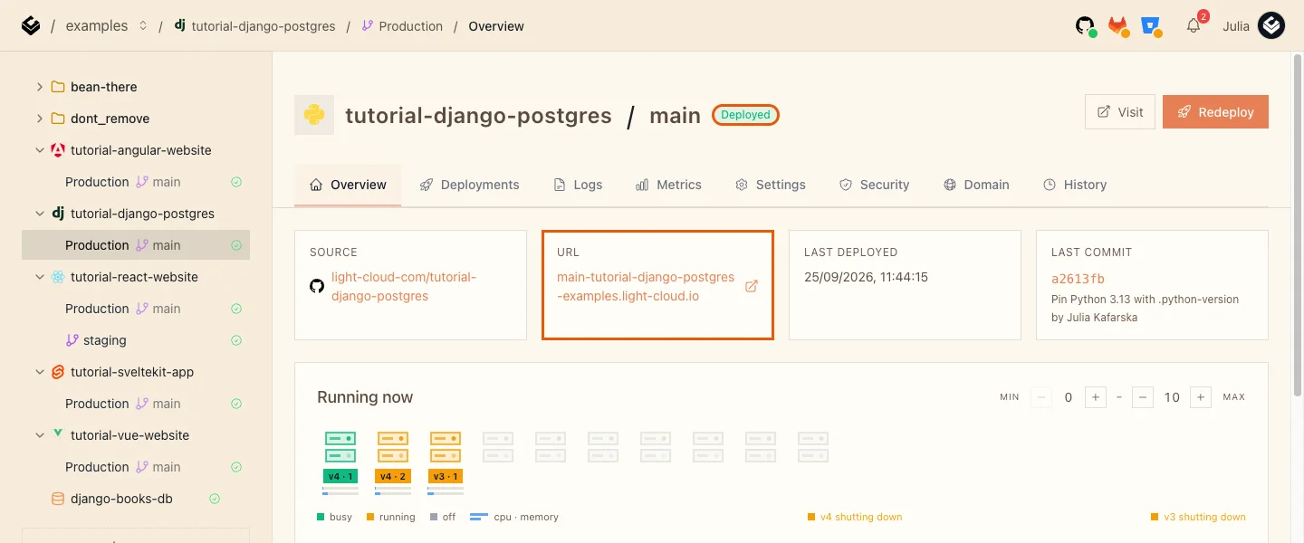Collapse tutorial-django-postgres tree node
The image size is (1304, 543).
tap(39, 214)
